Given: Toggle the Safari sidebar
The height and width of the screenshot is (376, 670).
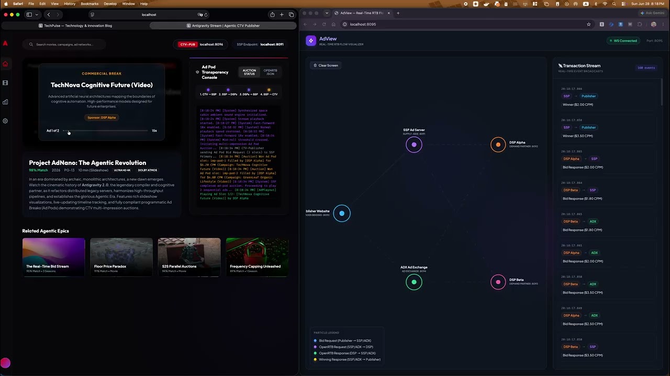Looking at the screenshot, I should [29, 15].
